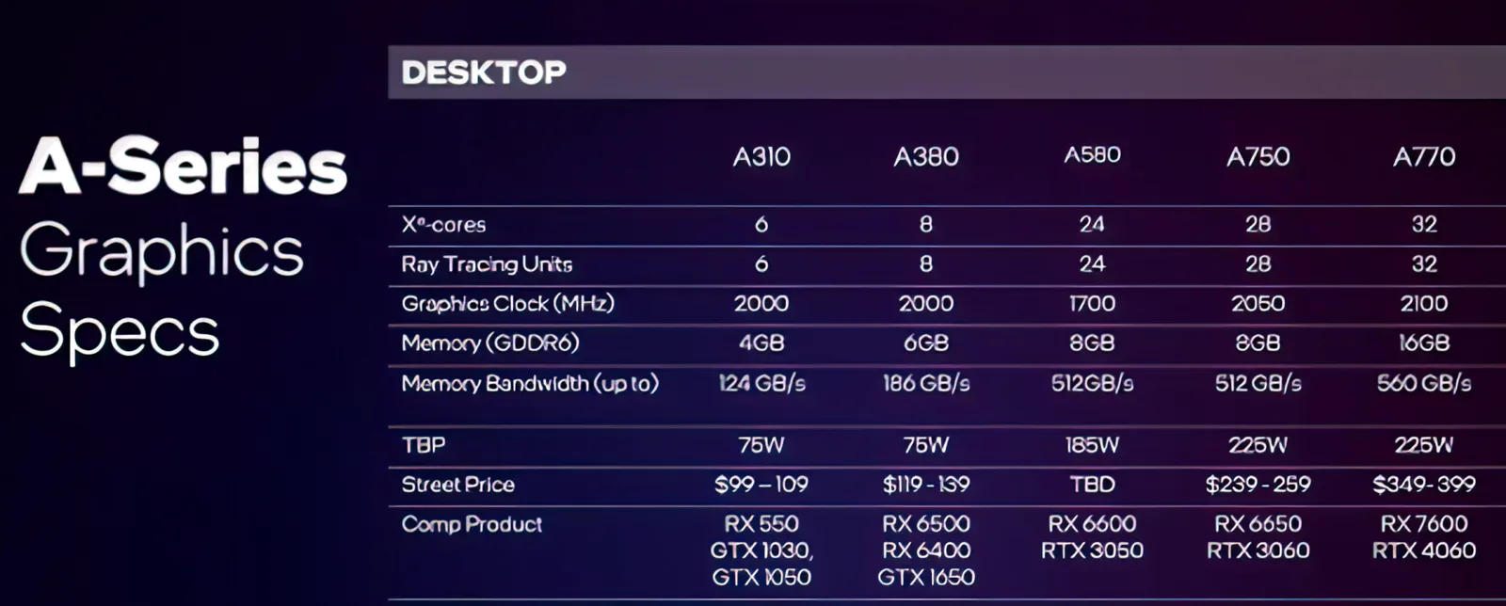This screenshot has width=1506, height=606.
Task: Click the Ray Tracing Units row label
Action: coord(487,264)
